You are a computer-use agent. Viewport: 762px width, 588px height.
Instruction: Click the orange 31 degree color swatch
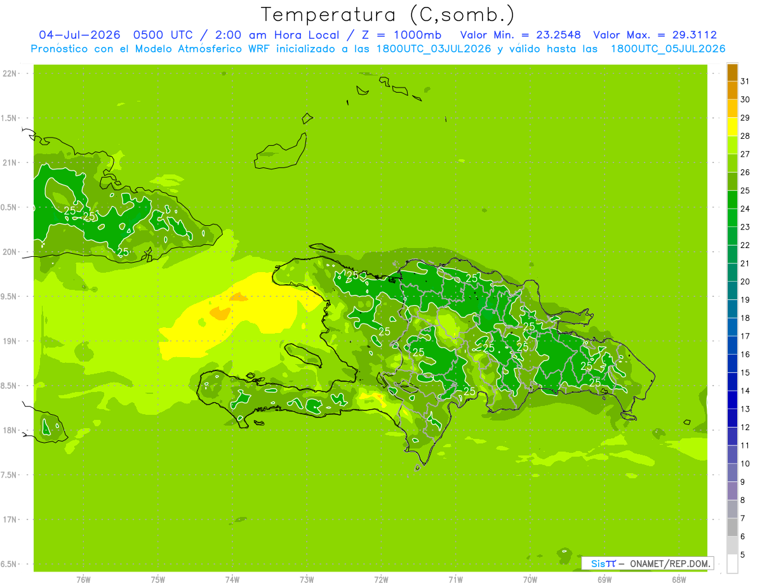click(x=732, y=73)
